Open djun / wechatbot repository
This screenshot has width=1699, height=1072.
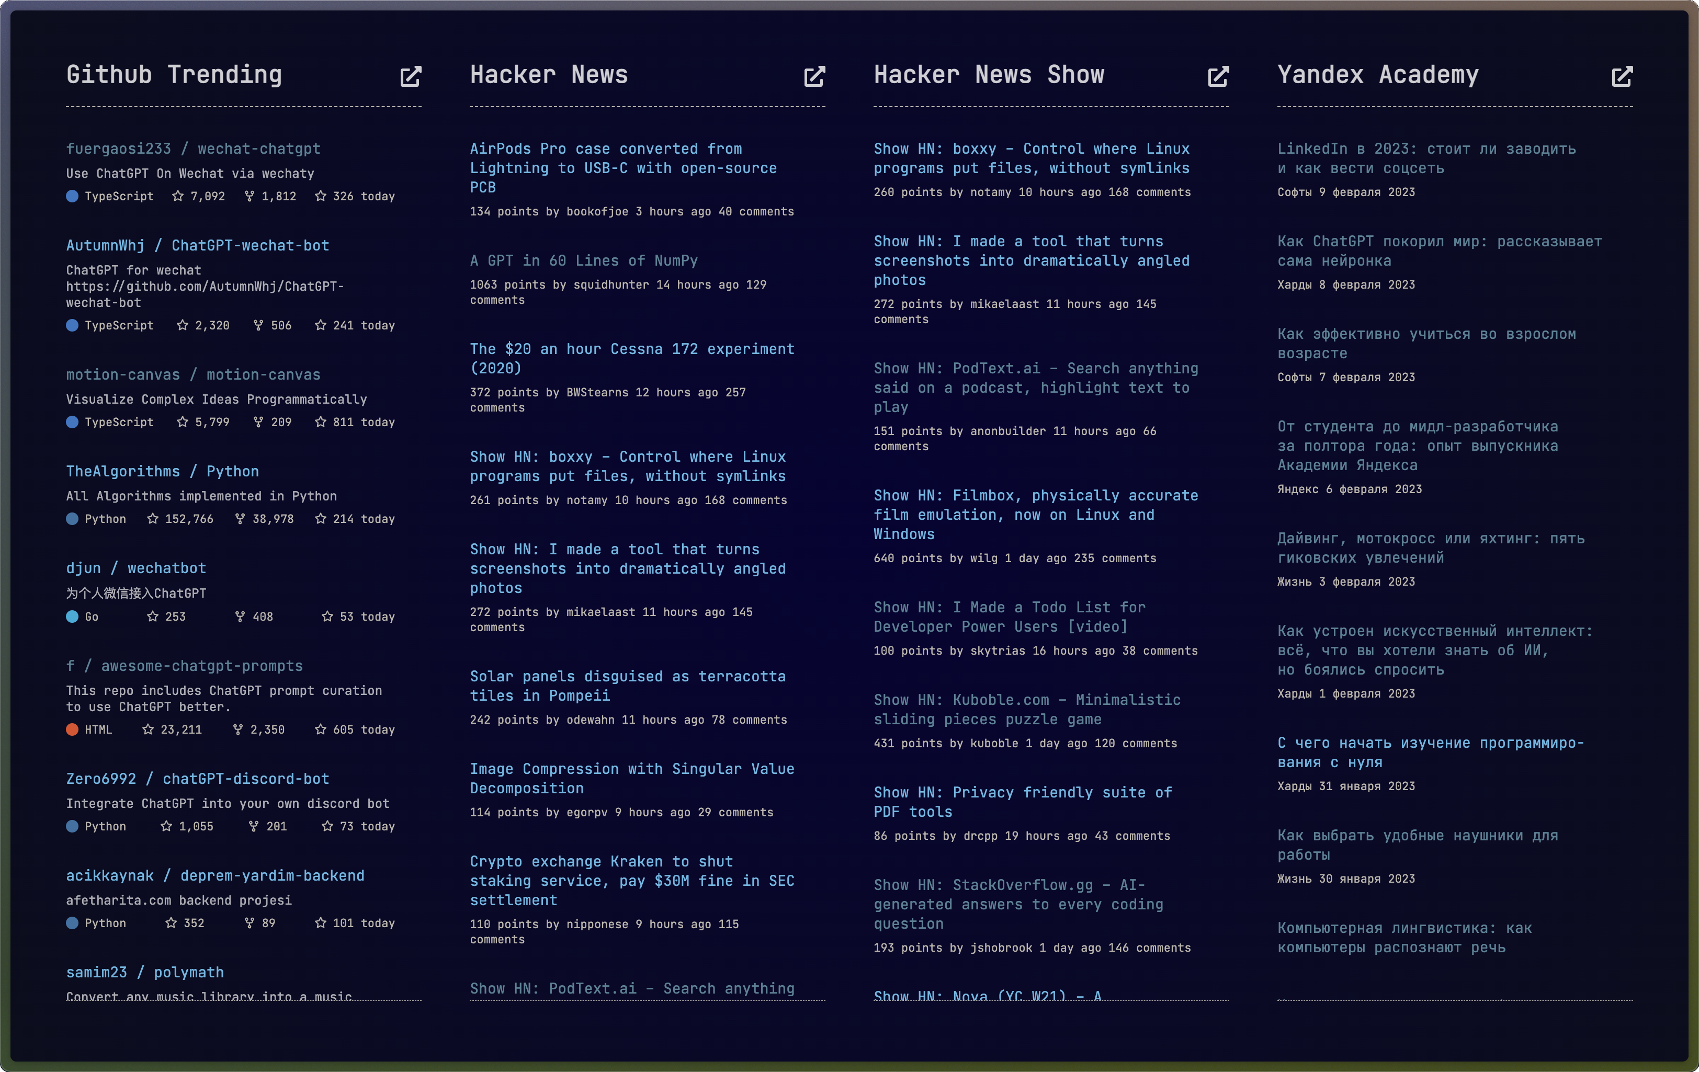[136, 568]
